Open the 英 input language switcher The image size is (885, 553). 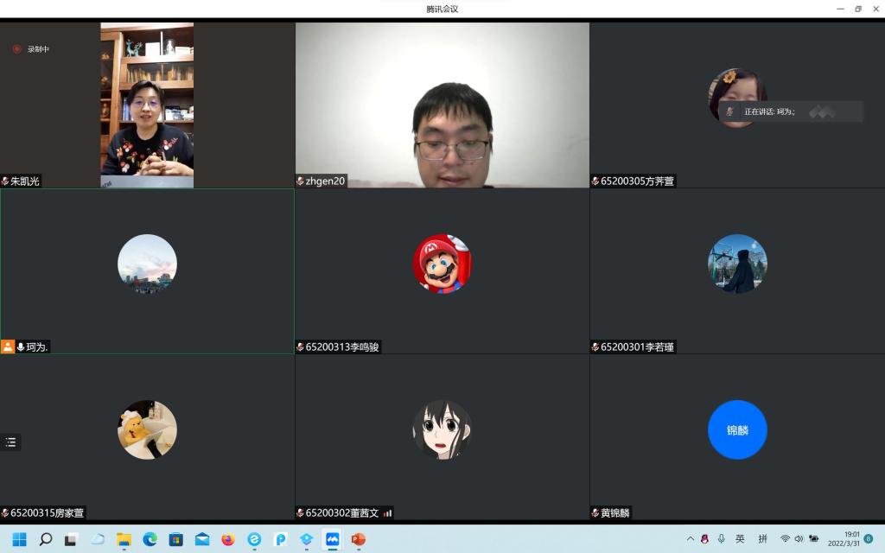pyautogui.click(x=740, y=539)
